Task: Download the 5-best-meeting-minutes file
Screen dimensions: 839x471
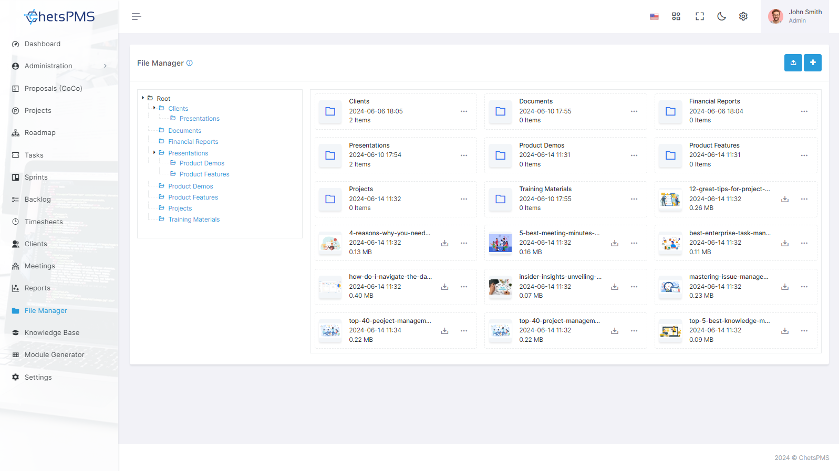Action: point(615,243)
